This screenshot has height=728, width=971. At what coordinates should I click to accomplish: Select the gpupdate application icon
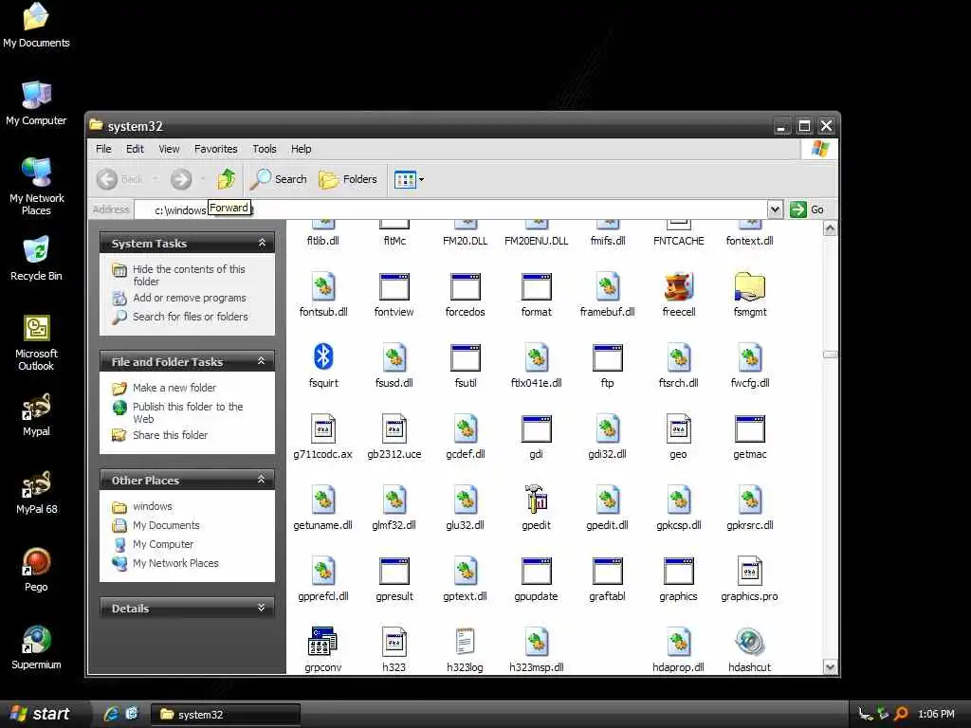[537, 572]
